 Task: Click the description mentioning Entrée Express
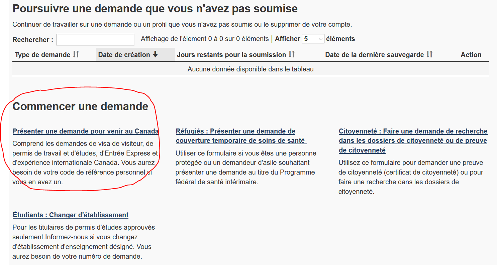tap(85, 163)
